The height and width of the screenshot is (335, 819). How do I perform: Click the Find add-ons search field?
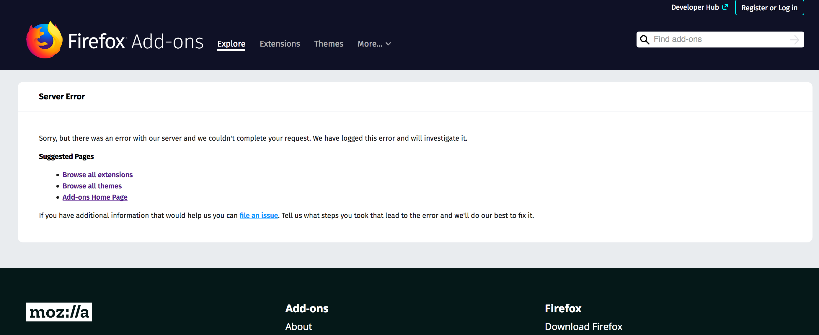(720, 40)
